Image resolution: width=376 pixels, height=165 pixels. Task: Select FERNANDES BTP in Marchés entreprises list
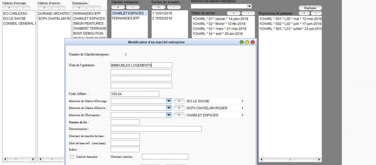(130, 18)
